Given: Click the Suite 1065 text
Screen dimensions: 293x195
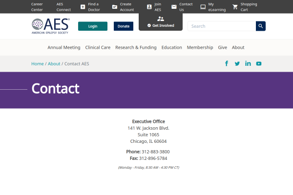Looking at the screenshot, I should [148, 135].
